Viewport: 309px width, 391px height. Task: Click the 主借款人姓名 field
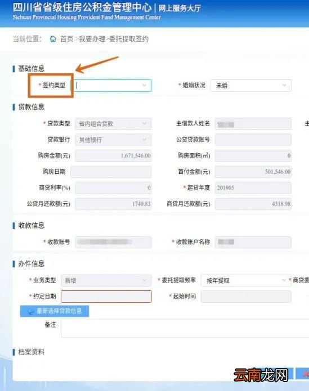coord(253,124)
